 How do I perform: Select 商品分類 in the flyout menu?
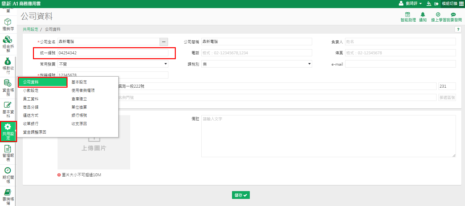click(31, 107)
